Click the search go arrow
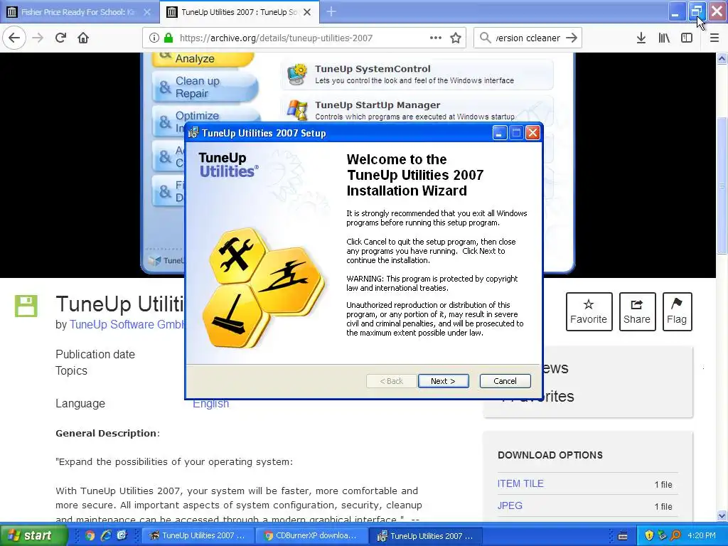728x546 pixels. coord(572,38)
